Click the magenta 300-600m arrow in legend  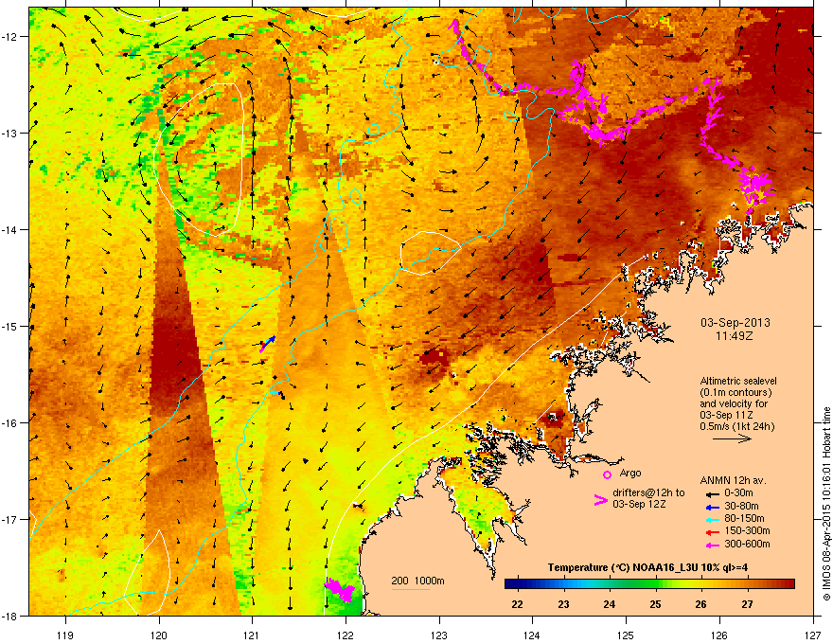coord(712,546)
